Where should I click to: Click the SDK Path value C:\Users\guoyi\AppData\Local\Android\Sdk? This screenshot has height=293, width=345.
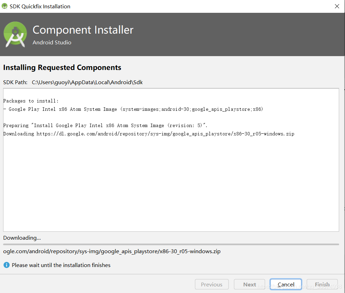(87, 82)
